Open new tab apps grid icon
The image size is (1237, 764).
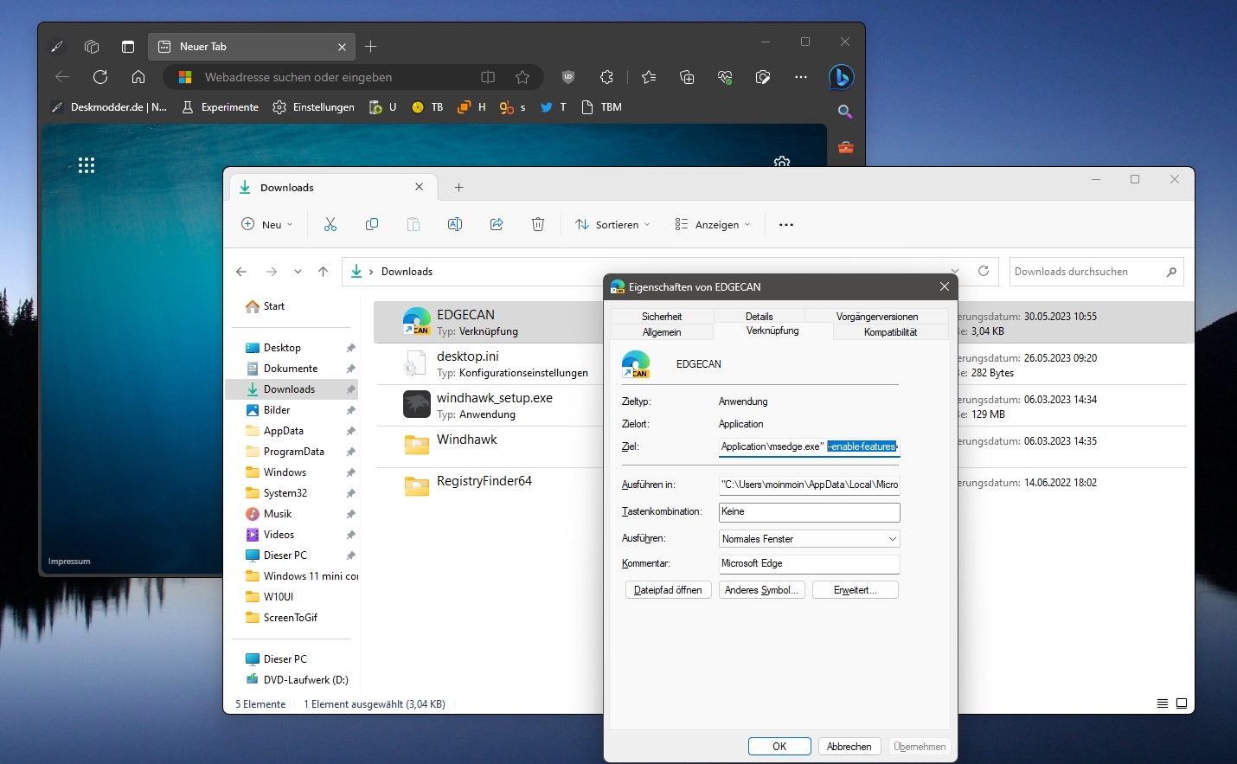tap(87, 165)
